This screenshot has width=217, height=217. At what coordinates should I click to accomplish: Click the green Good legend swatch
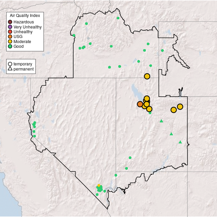10,46
